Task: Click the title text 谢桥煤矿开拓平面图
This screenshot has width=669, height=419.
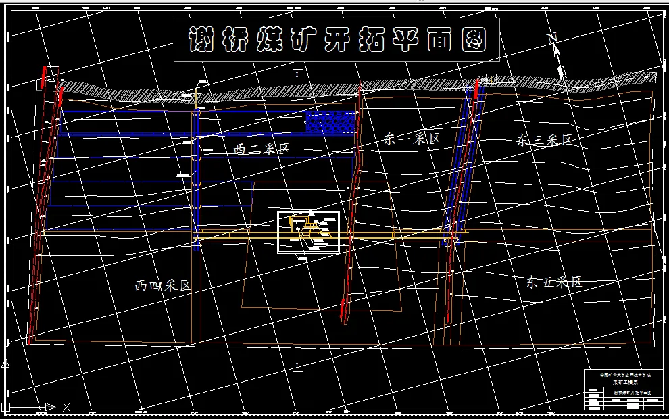Action: [x=337, y=40]
